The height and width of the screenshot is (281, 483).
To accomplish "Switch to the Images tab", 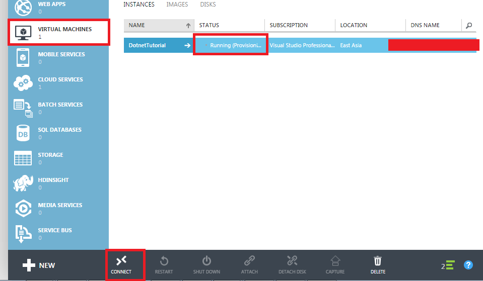I will (x=177, y=5).
